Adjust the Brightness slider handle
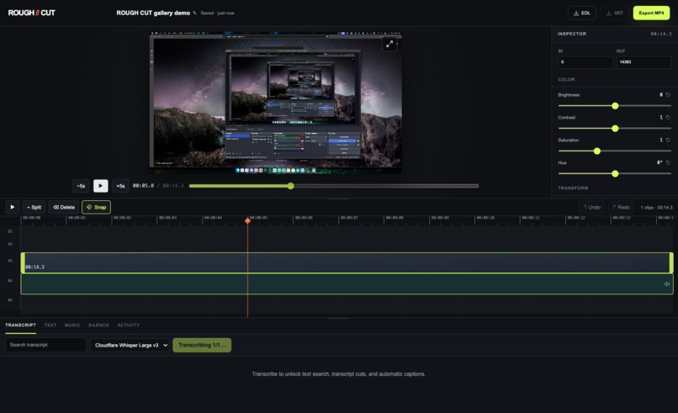678x413 pixels. click(x=615, y=106)
